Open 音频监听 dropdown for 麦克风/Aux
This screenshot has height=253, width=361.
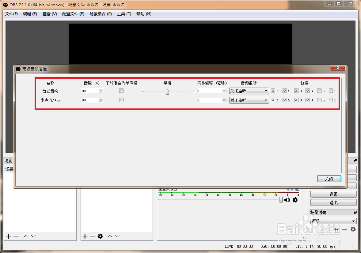(x=249, y=100)
